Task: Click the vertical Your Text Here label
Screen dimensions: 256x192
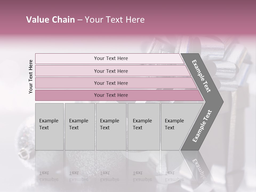Action: [31, 77]
